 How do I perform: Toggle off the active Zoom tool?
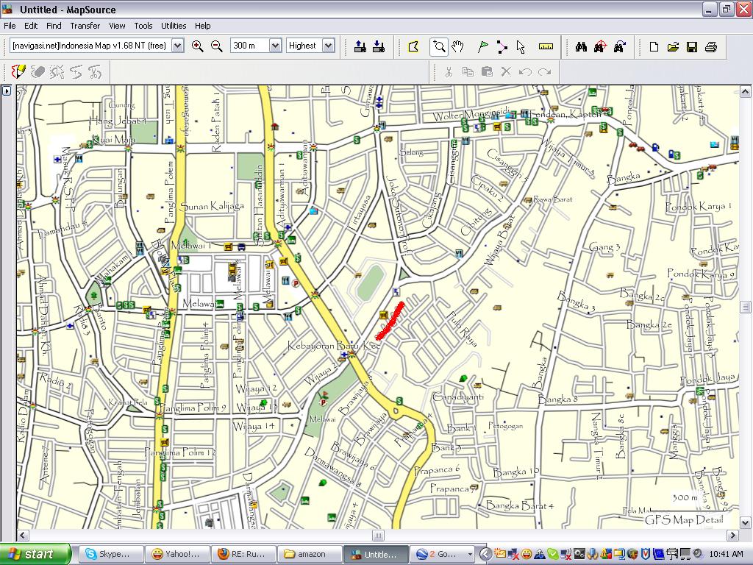pos(439,46)
